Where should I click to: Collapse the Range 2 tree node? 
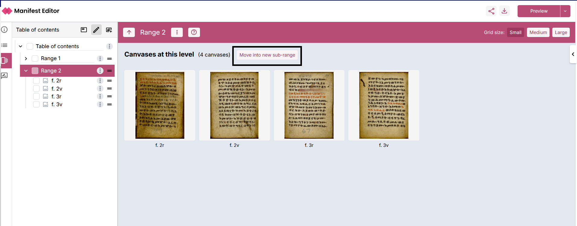pyautogui.click(x=26, y=71)
